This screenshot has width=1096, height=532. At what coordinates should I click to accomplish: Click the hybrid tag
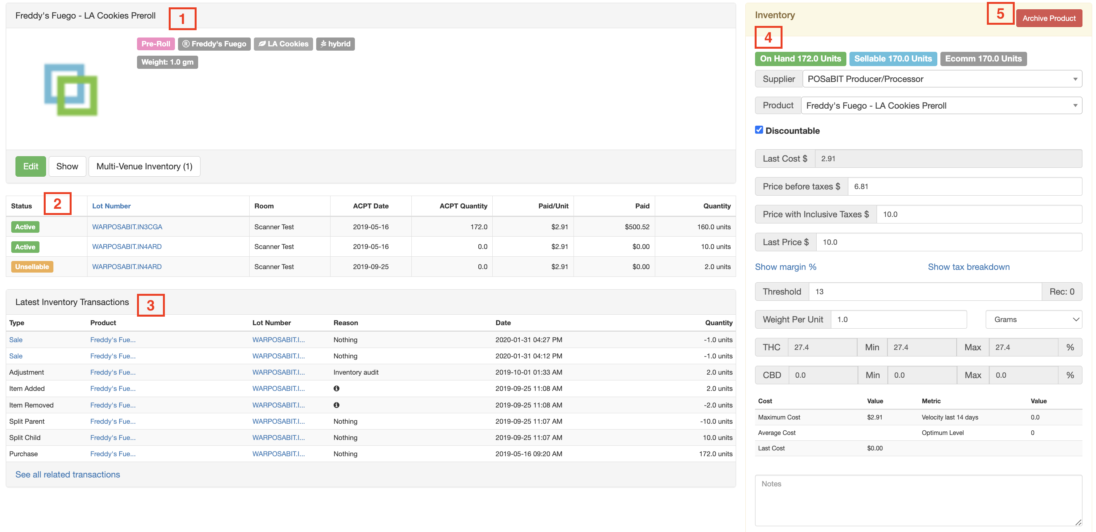click(x=335, y=44)
